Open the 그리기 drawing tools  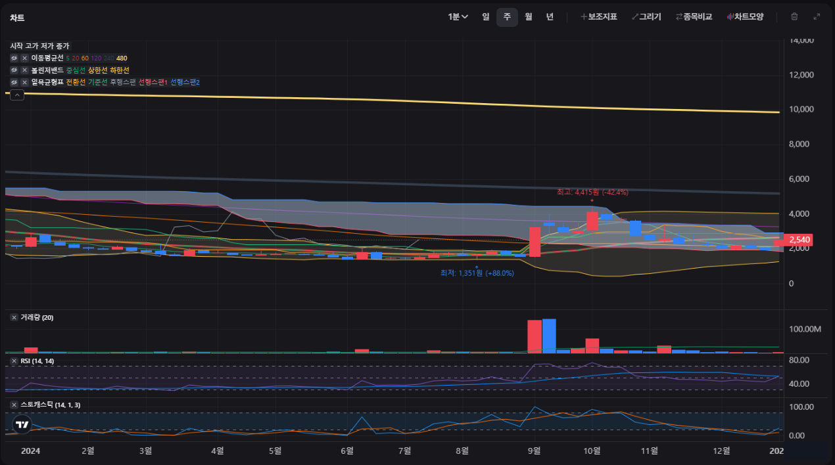point(646,17)
